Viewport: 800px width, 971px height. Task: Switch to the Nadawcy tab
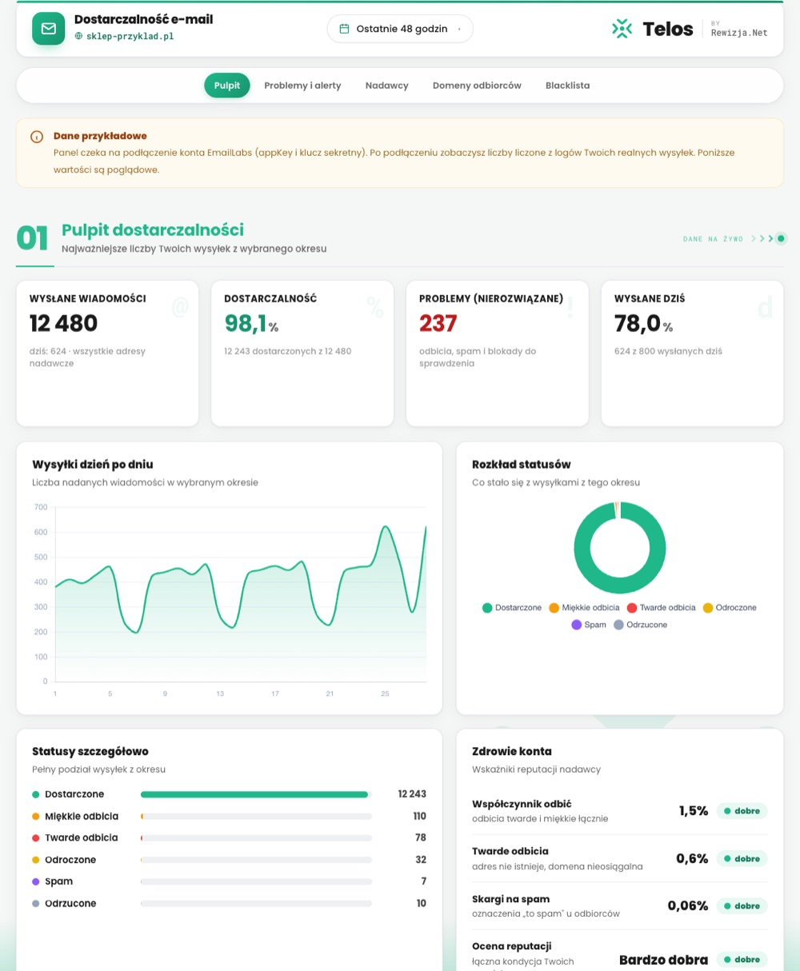pos(387,86)
